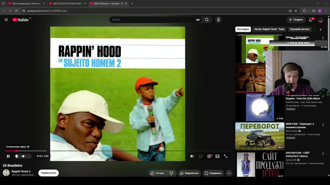The image size is (330, 185).
Task: Reload the page in the browser
Action: (x=16, y=11)
